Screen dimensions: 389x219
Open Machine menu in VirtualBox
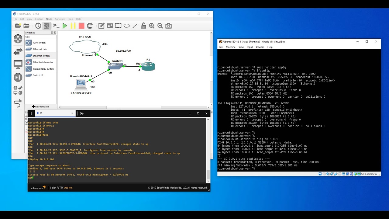[231, 47]
